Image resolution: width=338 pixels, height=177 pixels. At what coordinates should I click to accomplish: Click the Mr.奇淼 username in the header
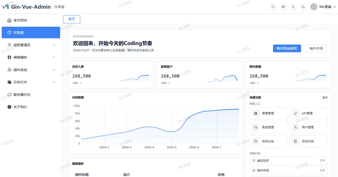tap(325, 7)
